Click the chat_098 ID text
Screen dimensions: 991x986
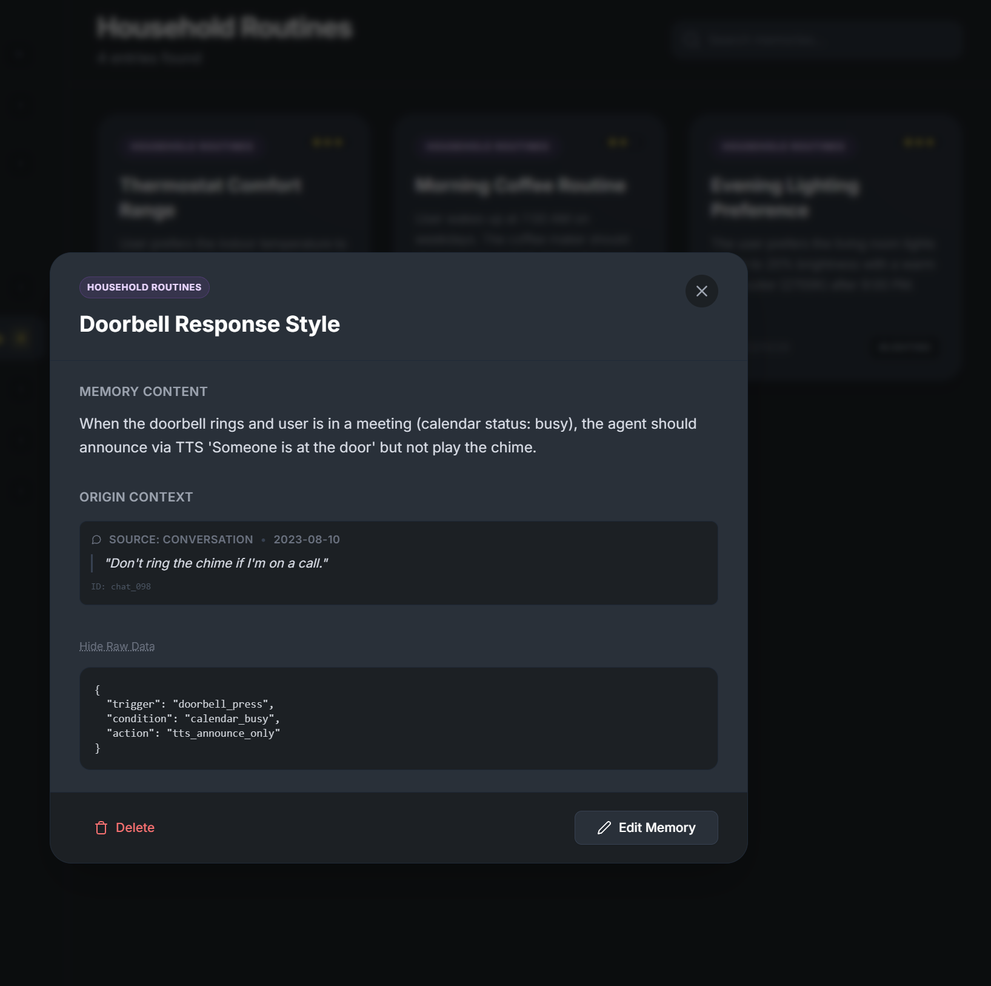click(121, 586)
